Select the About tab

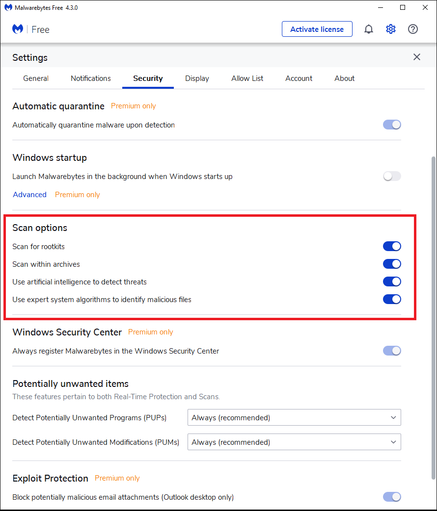(345, 78)
